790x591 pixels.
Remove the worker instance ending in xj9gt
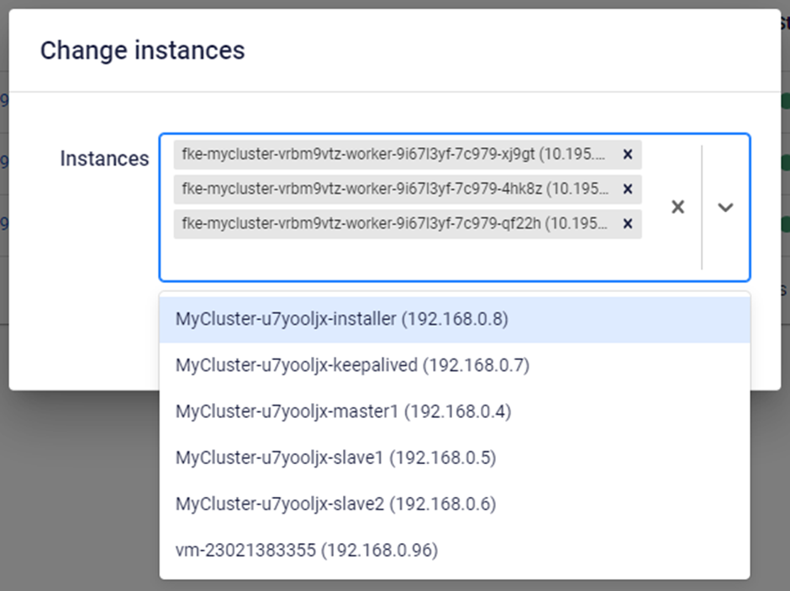pyautogui.click(x=627, y=154)
